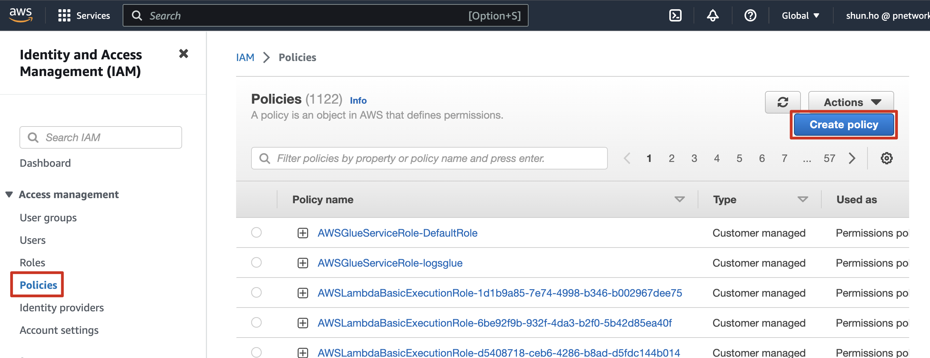
Task: Open Users in the sidebar
Action: 32,240
